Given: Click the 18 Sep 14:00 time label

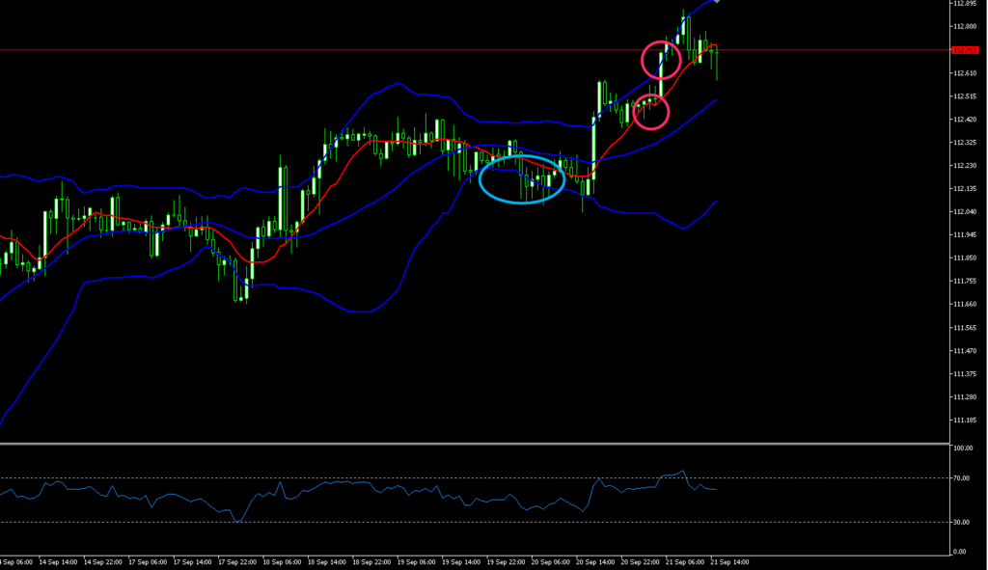Looking at the screenshot, I should [x=326, y=562].
